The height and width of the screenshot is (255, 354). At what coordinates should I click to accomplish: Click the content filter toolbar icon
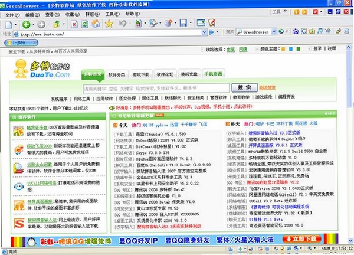click(138, 23)
